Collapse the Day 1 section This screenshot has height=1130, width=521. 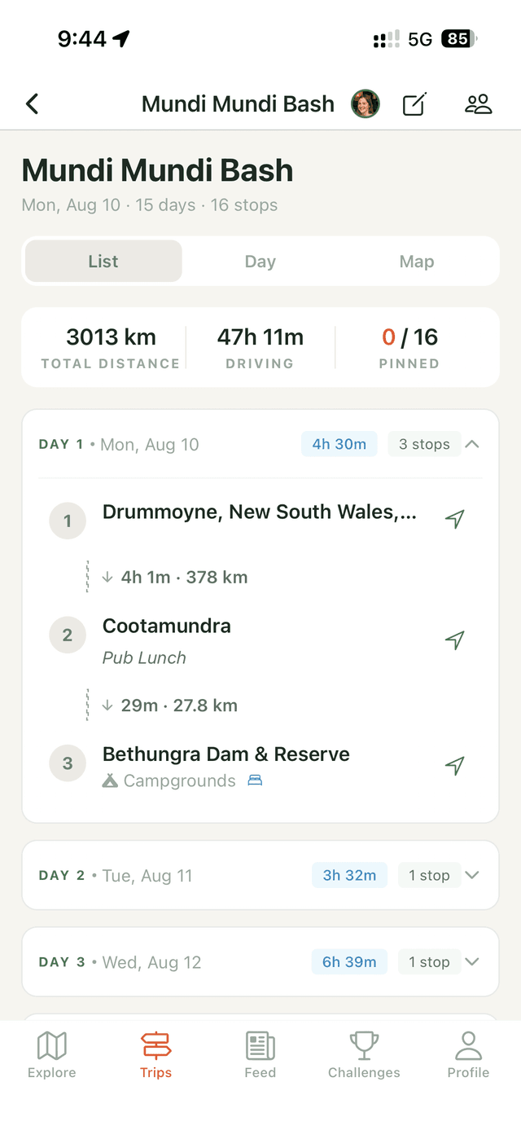(x=472, y=444)
